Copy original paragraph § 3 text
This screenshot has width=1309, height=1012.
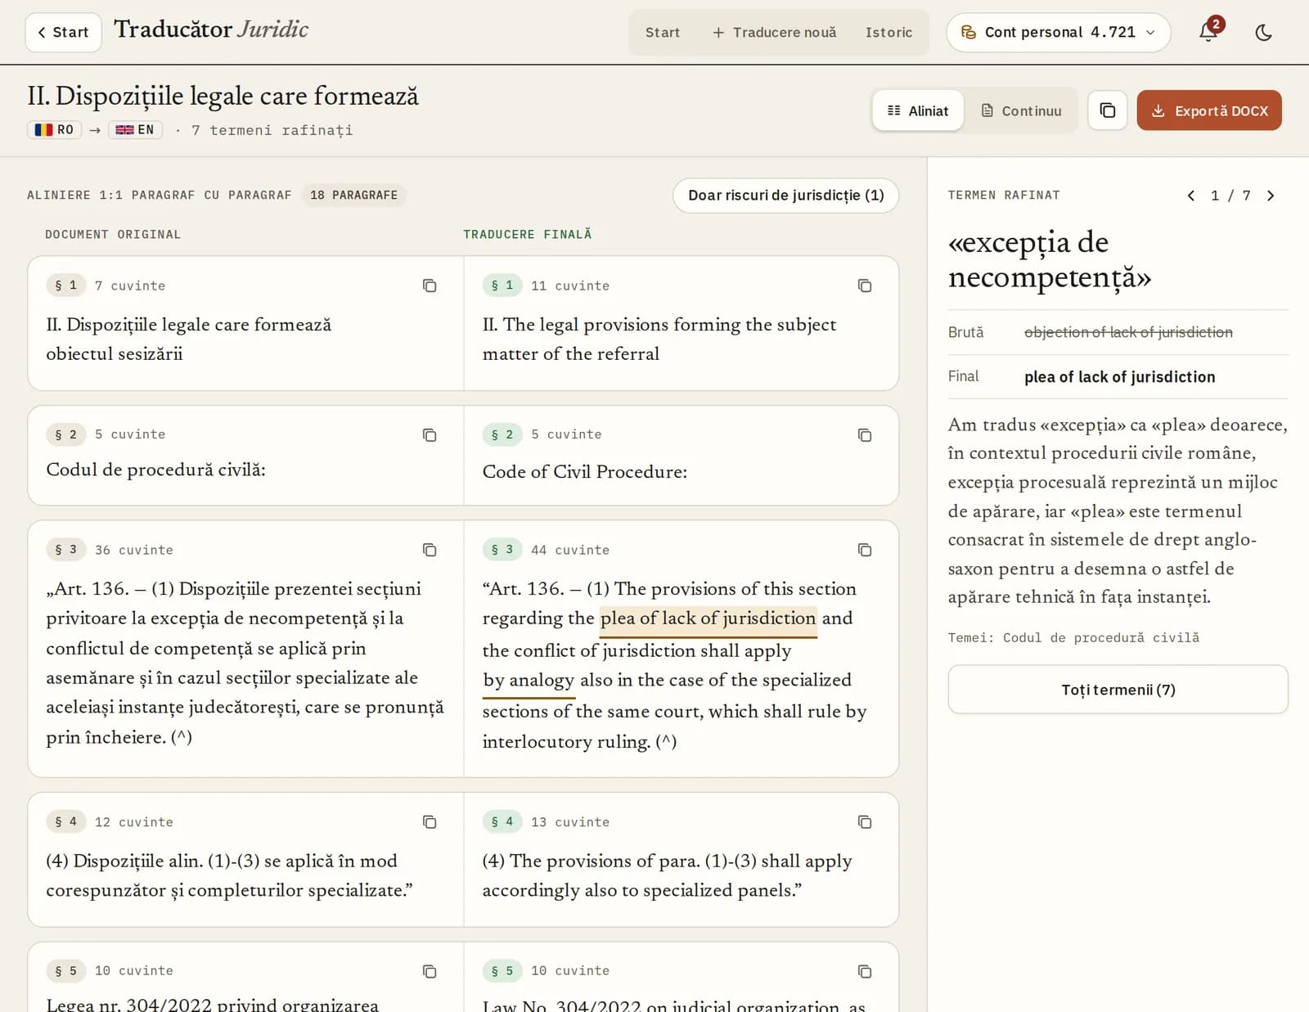(x=430, y=550)
